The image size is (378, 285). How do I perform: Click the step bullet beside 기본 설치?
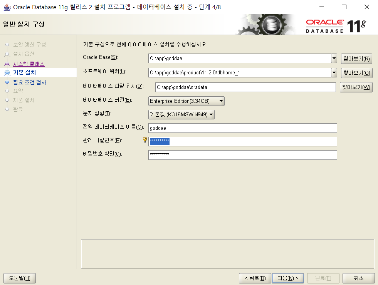(x=7, y=72)
